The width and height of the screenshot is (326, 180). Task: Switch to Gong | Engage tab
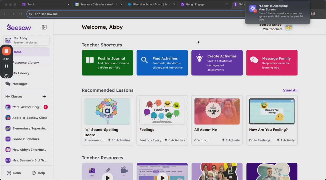(204, 4)
